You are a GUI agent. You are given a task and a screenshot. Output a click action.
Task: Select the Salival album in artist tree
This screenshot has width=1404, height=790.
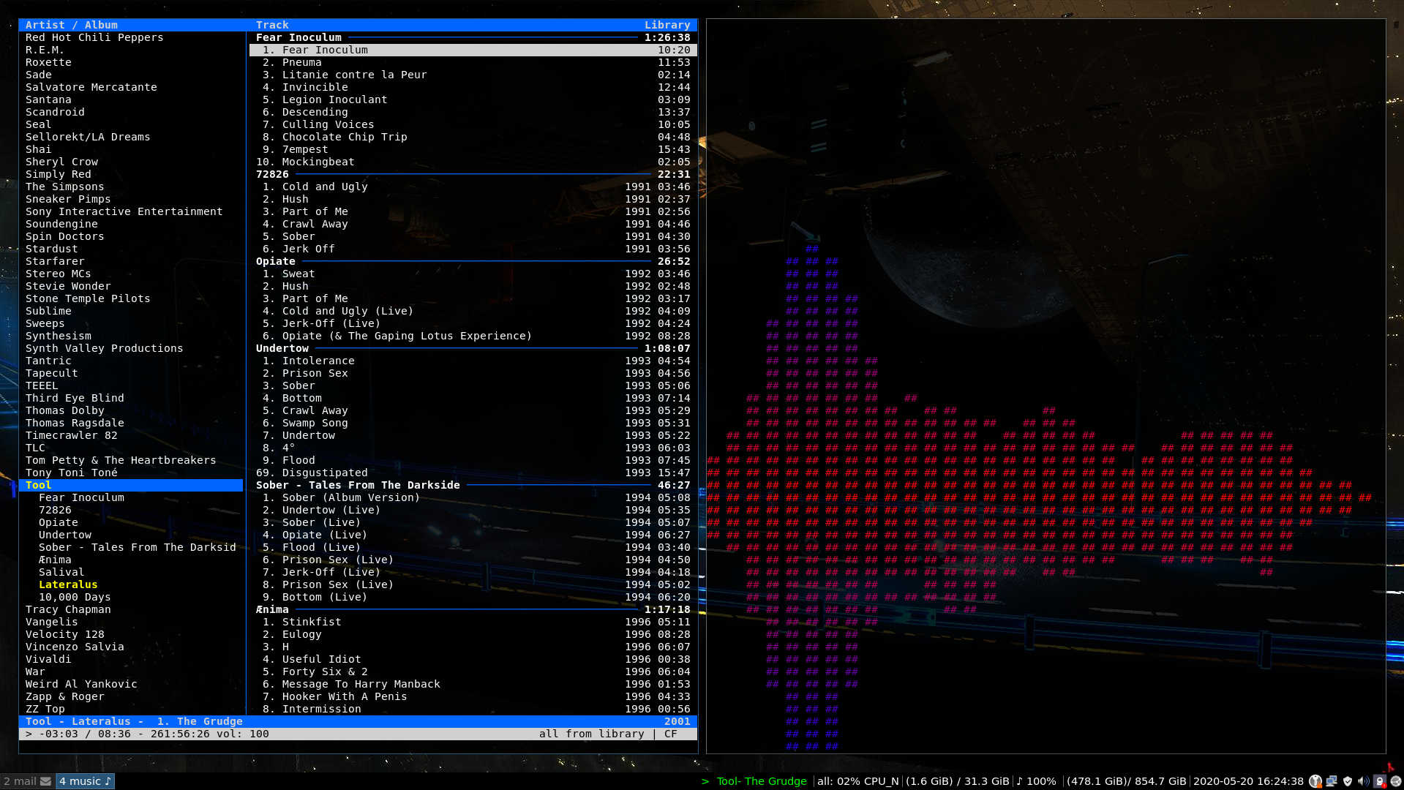[61, 572]
